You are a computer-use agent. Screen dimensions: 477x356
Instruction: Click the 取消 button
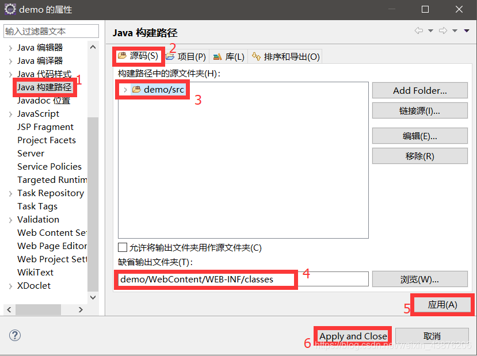pyautogui.click(x=432, y=336)
